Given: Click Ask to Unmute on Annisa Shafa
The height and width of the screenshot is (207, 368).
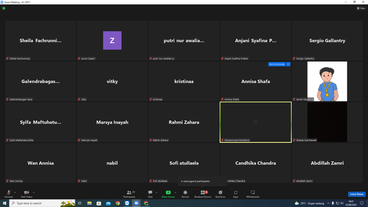Looking at the screenshot, I should 277,64.
